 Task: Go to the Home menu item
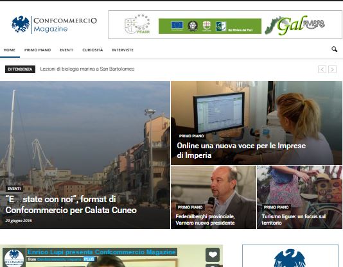click(10, 50)
